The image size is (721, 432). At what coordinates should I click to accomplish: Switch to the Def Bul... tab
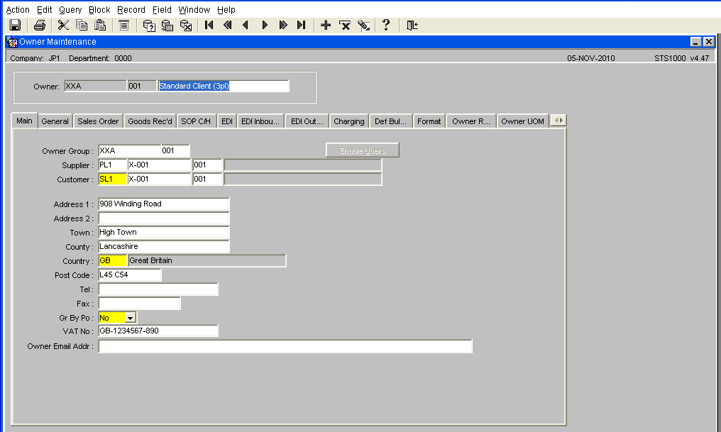[x=390, y=121]
